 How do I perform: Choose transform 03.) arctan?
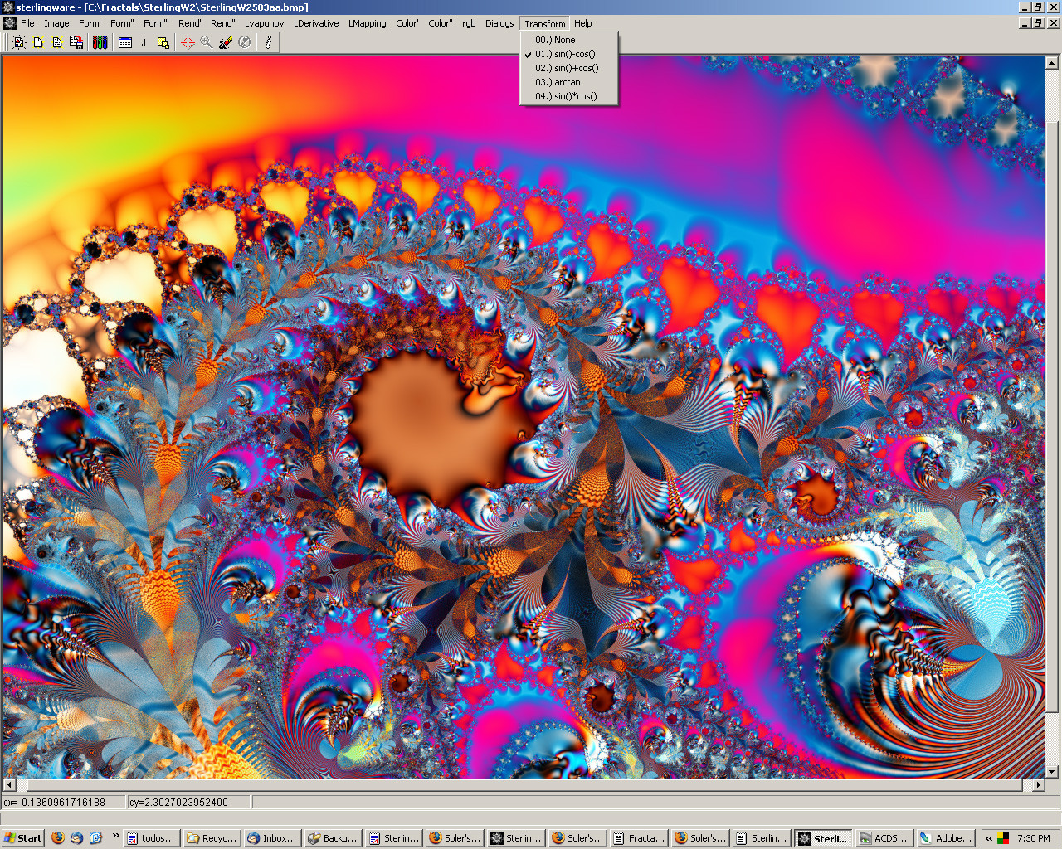569,82
